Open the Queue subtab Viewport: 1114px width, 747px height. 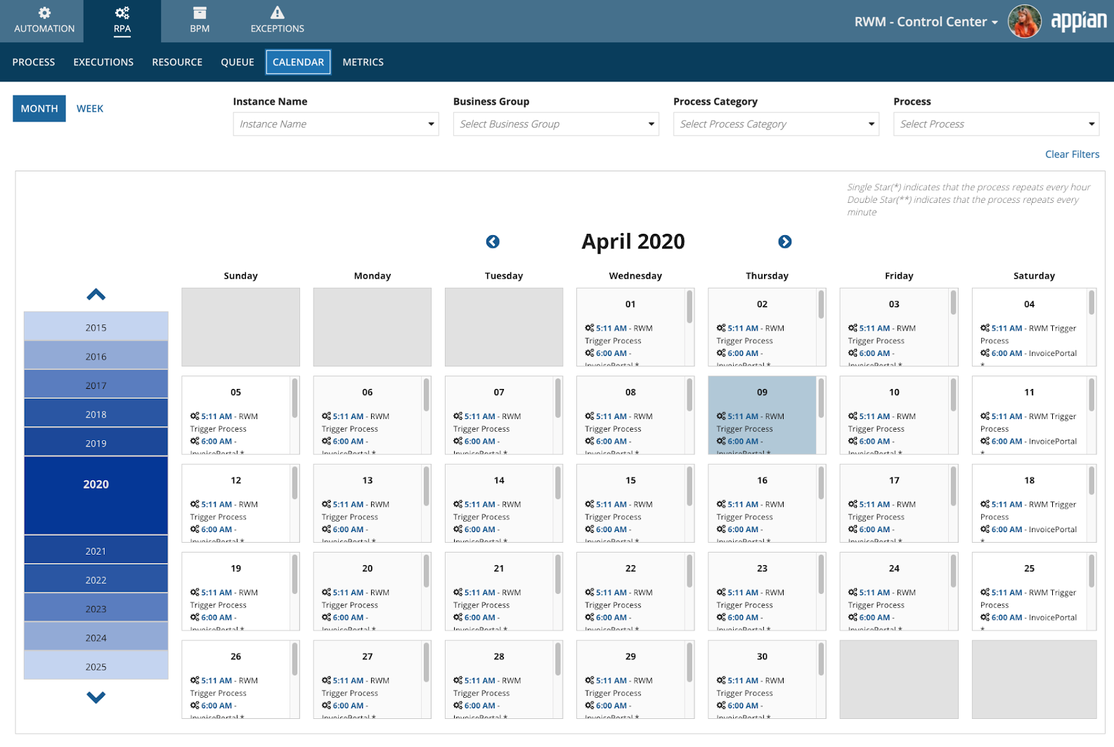[238, 62]
